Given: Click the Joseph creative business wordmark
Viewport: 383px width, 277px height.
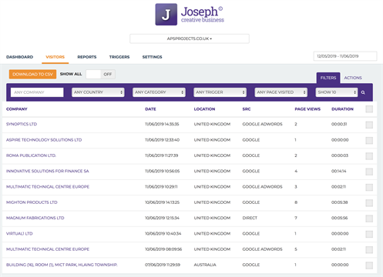Looking at the screenshot, I should pyautogui.click(x=203, y=15).
